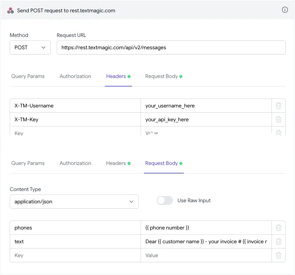Enable the Use Raw Input toggle

pos(165,200)
